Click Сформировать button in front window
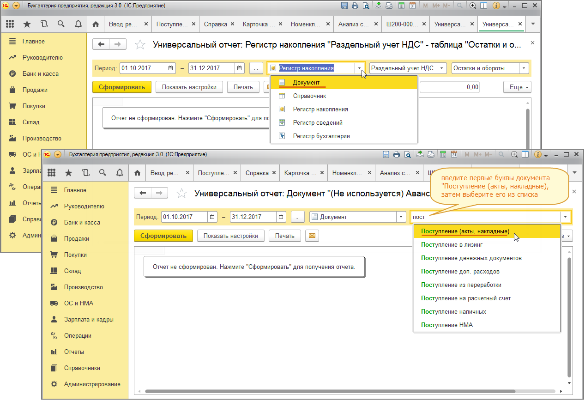 coord(163,236)
